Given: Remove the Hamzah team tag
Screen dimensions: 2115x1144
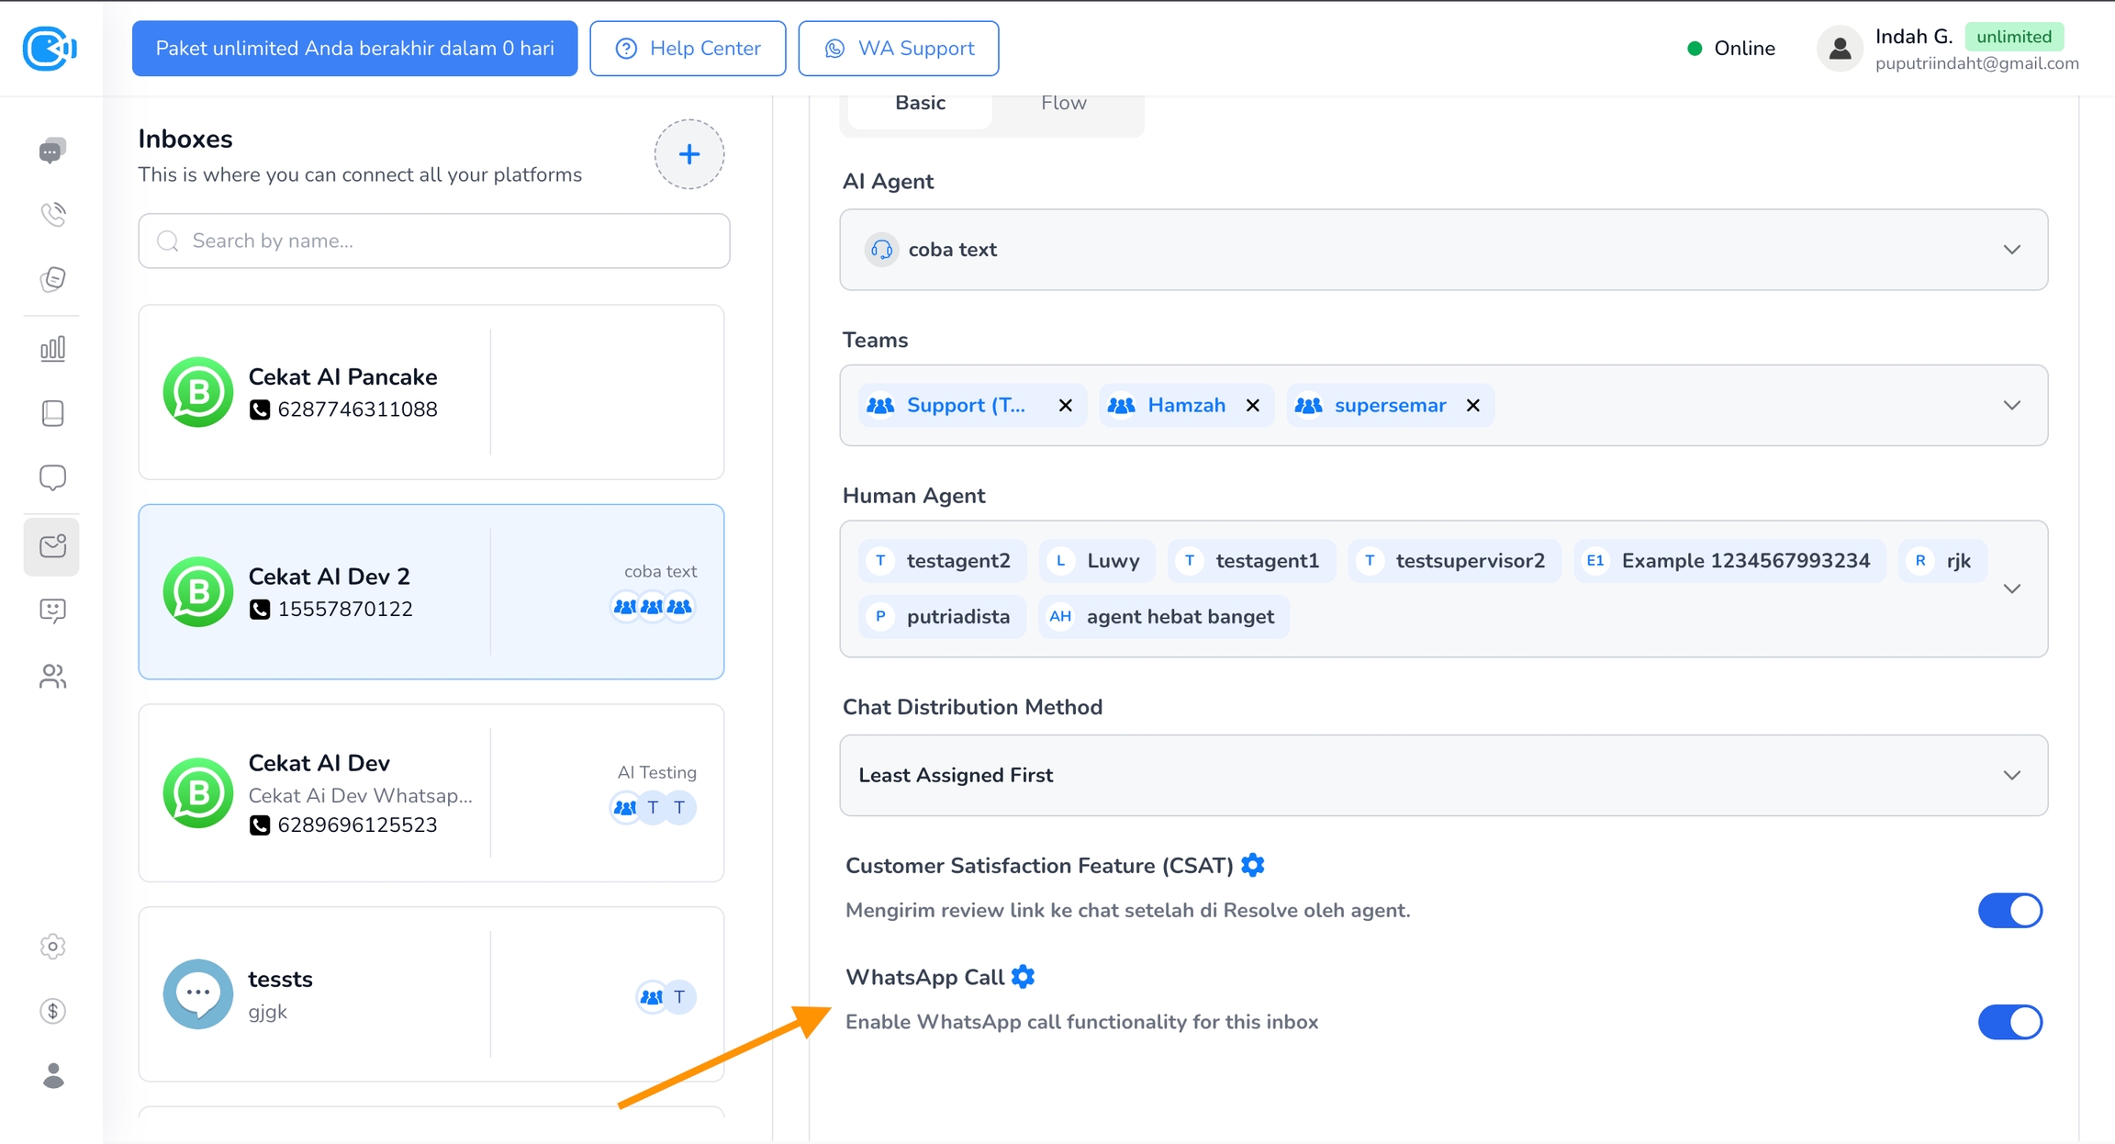Looking at the screenshot, I should tap(1252, 406).
